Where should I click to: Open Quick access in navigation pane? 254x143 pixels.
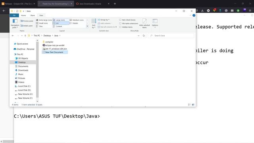[x=21, y=44]
